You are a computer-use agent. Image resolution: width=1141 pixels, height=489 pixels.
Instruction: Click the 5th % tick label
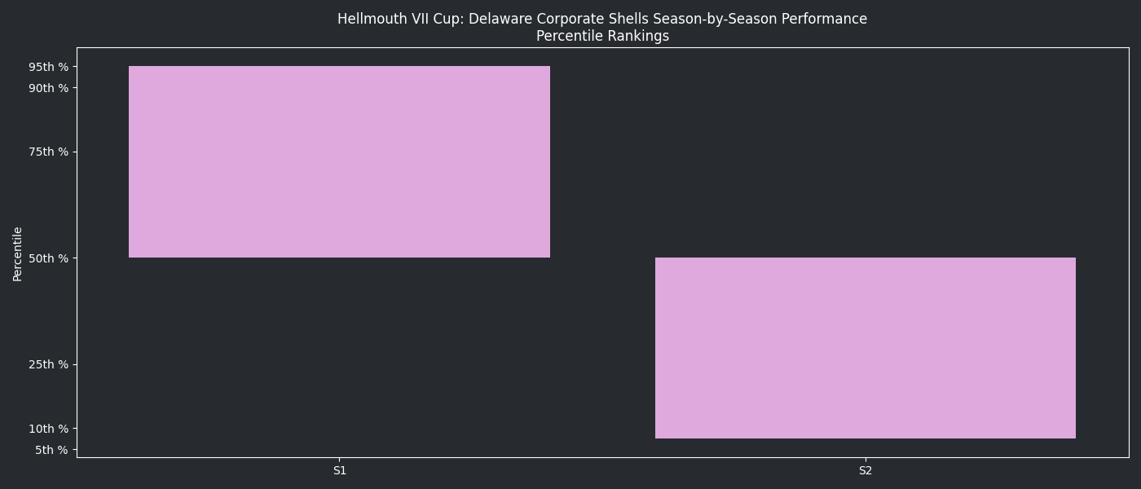pos(51,450)
